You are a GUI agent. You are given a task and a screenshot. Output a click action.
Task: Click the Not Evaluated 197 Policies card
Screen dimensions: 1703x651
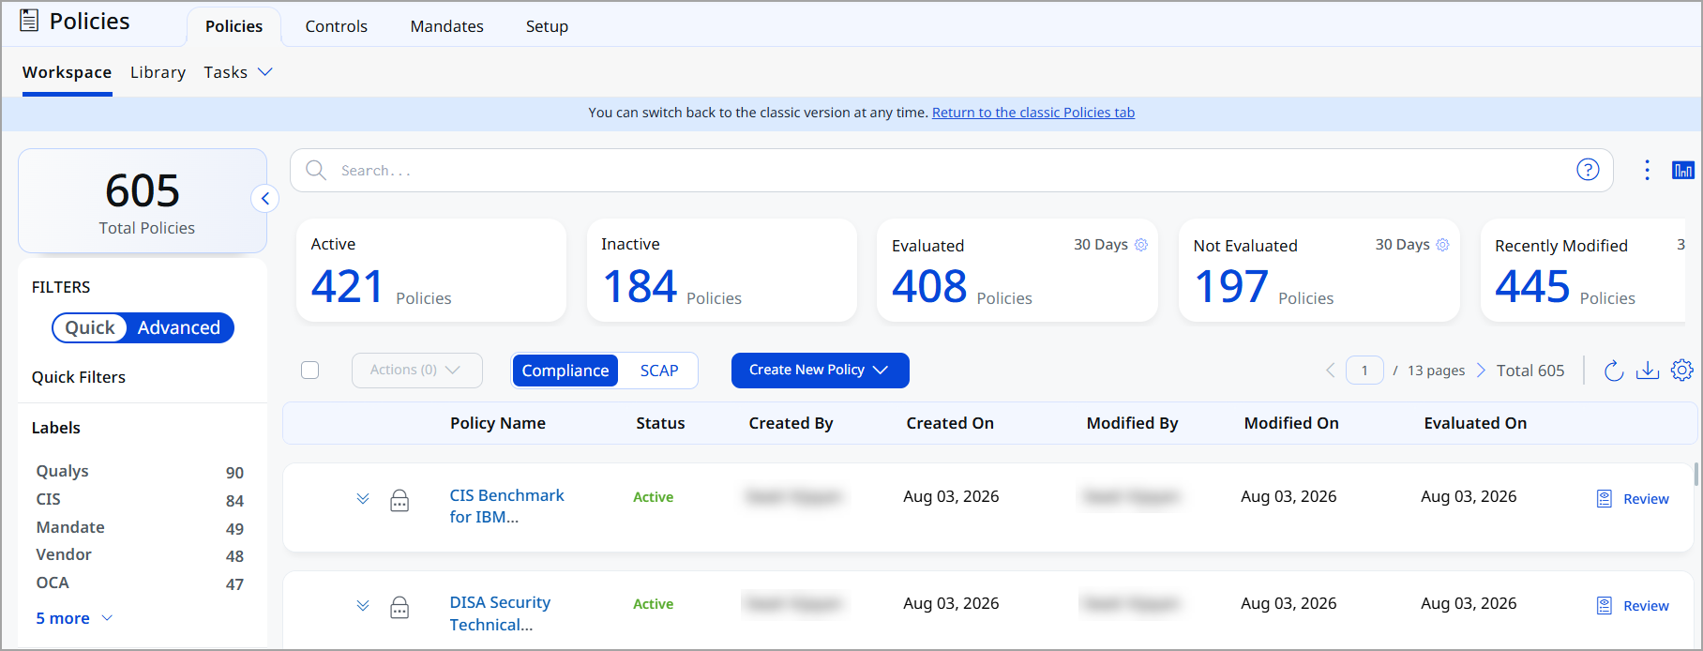(x=1319, y=270)
